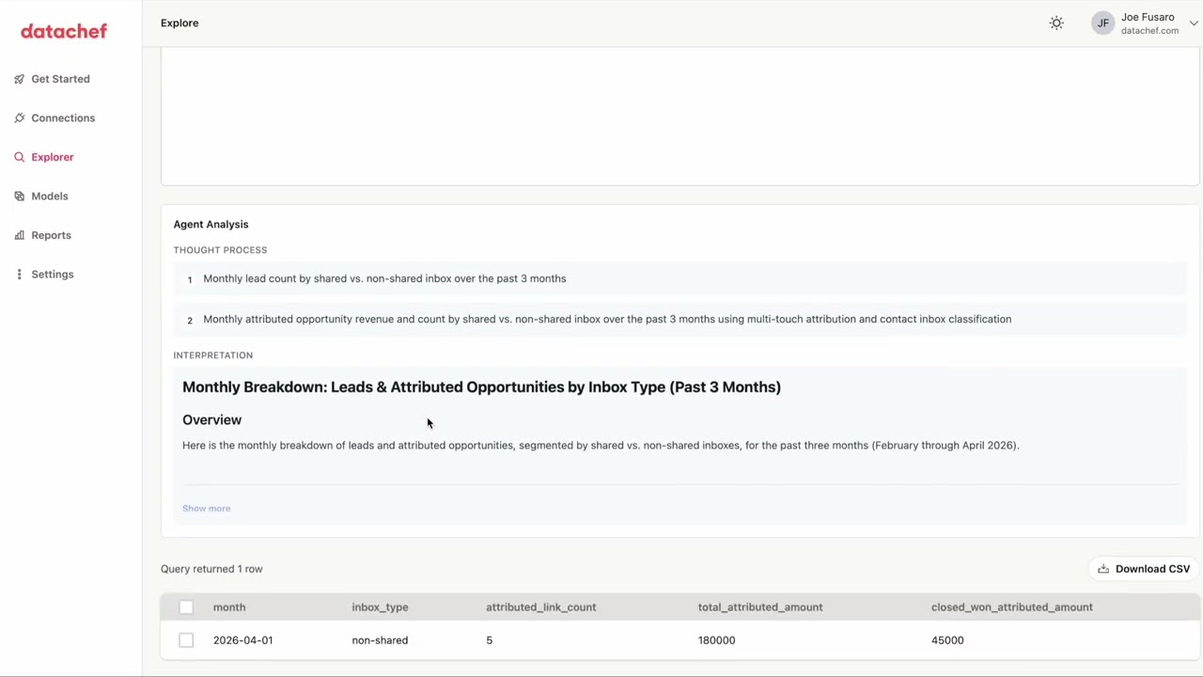Select thought process step 1 lead count
Viewport: 1203px width, 677px height.
point(680,279)
